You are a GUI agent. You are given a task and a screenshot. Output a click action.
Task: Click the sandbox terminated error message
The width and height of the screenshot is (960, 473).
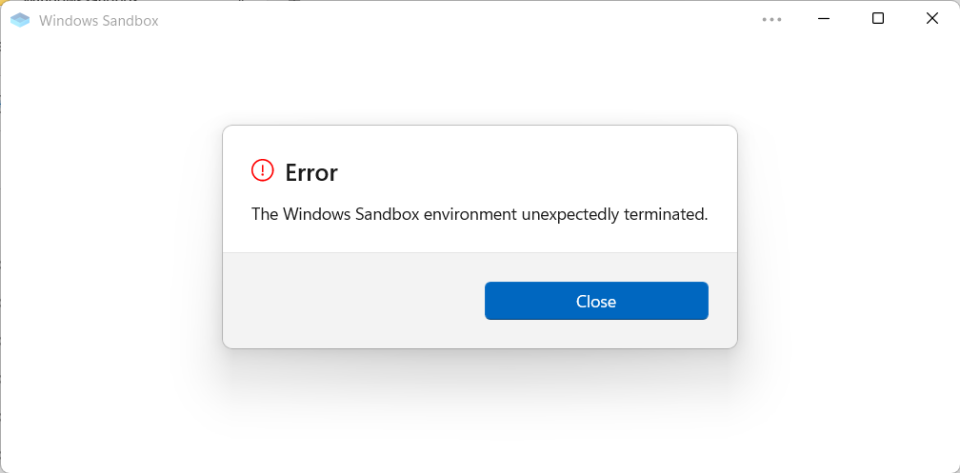[x=479, y=215]
